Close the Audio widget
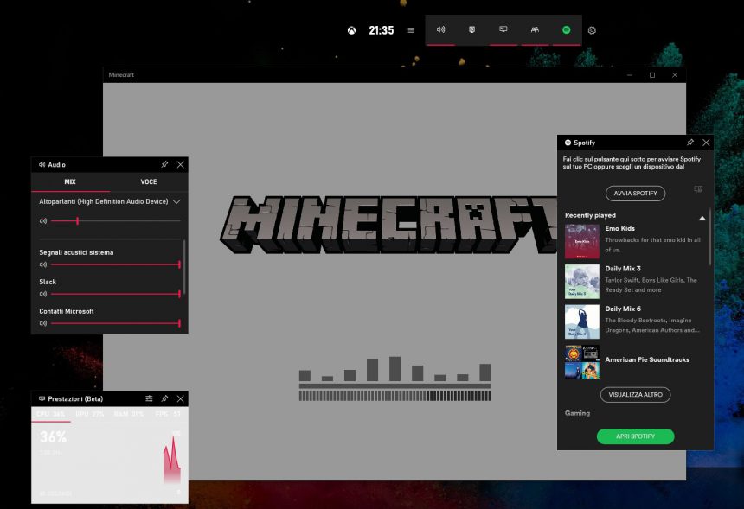Viewport: 744px width, 509px height. coord(180,164)
